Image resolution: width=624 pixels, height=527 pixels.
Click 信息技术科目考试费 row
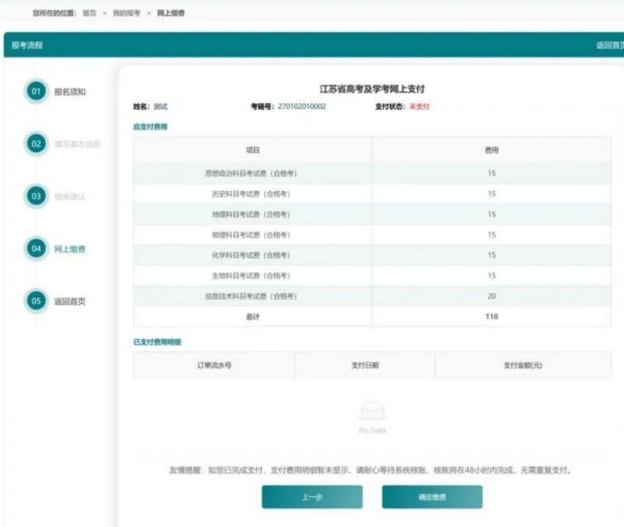point(373,296)
